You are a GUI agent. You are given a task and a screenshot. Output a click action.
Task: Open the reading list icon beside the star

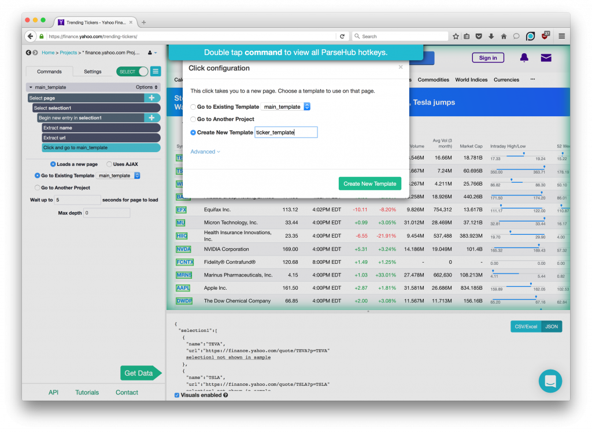tap(467, 36)
